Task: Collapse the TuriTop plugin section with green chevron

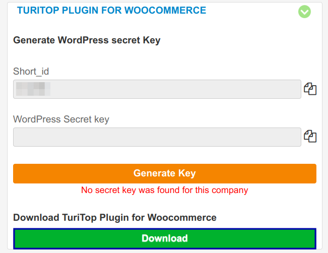Action: (x=304, y=12)
